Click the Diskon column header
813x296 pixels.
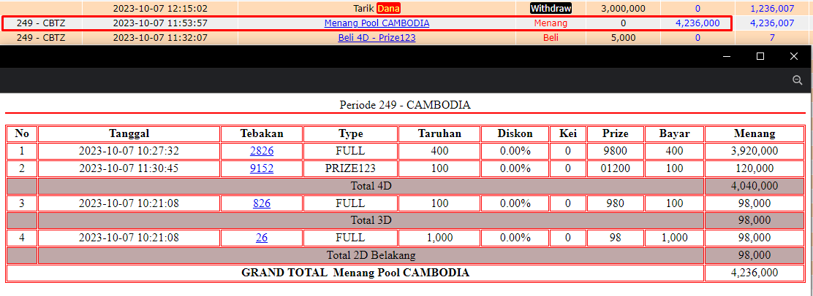coord(515,133)
